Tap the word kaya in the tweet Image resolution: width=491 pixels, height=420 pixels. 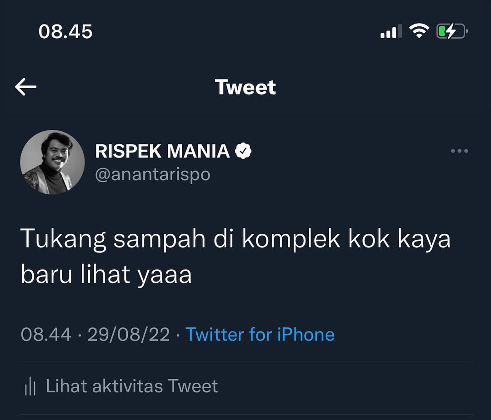click(424, 239)
